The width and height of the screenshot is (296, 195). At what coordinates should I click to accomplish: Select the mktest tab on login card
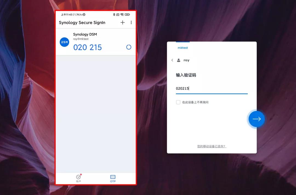tap(183, 48)
